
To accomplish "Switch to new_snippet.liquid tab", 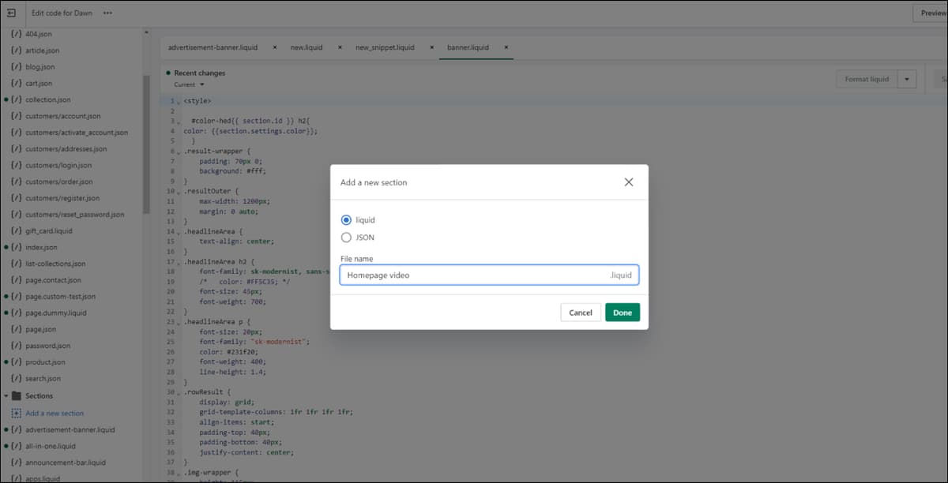I will click(x=385, y=47).
